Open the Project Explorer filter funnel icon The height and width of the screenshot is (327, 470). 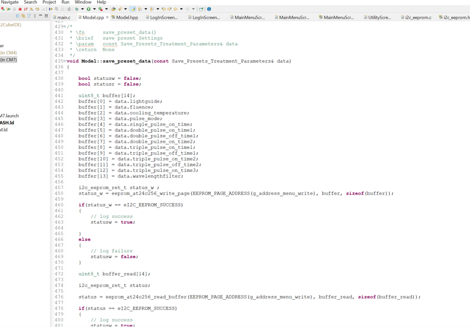point(29,16)
